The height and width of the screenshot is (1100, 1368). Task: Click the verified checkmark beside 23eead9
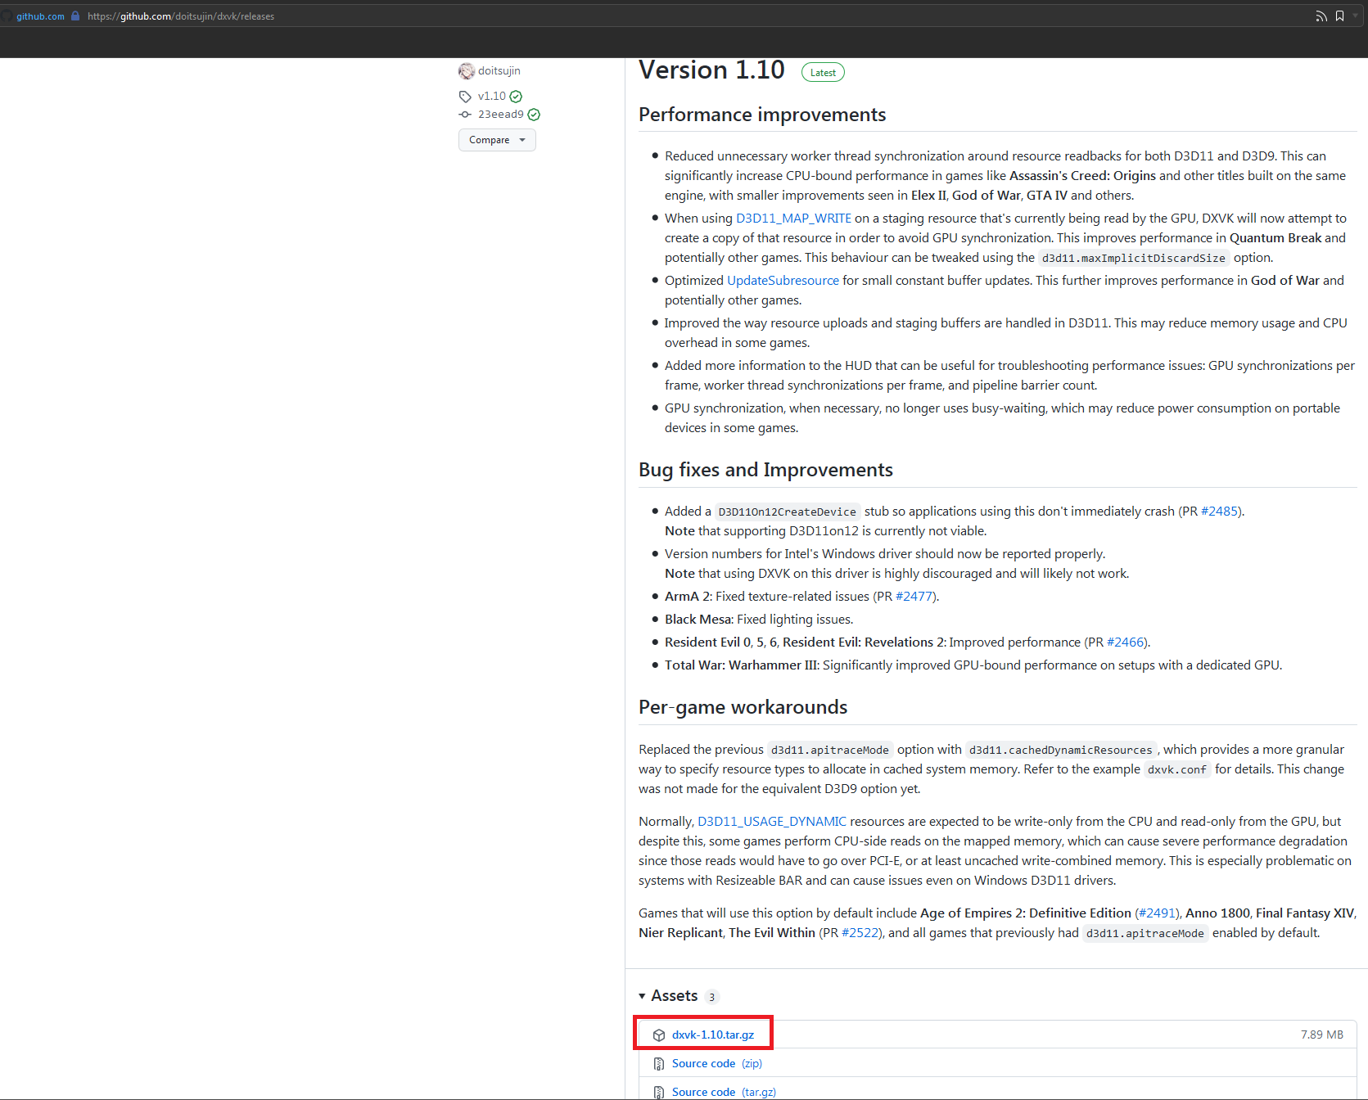[534, 115]
